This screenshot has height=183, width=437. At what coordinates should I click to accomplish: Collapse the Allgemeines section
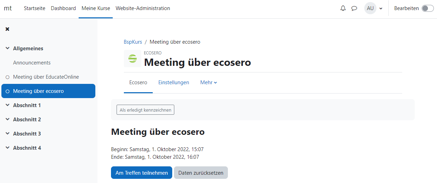[8, 49]
